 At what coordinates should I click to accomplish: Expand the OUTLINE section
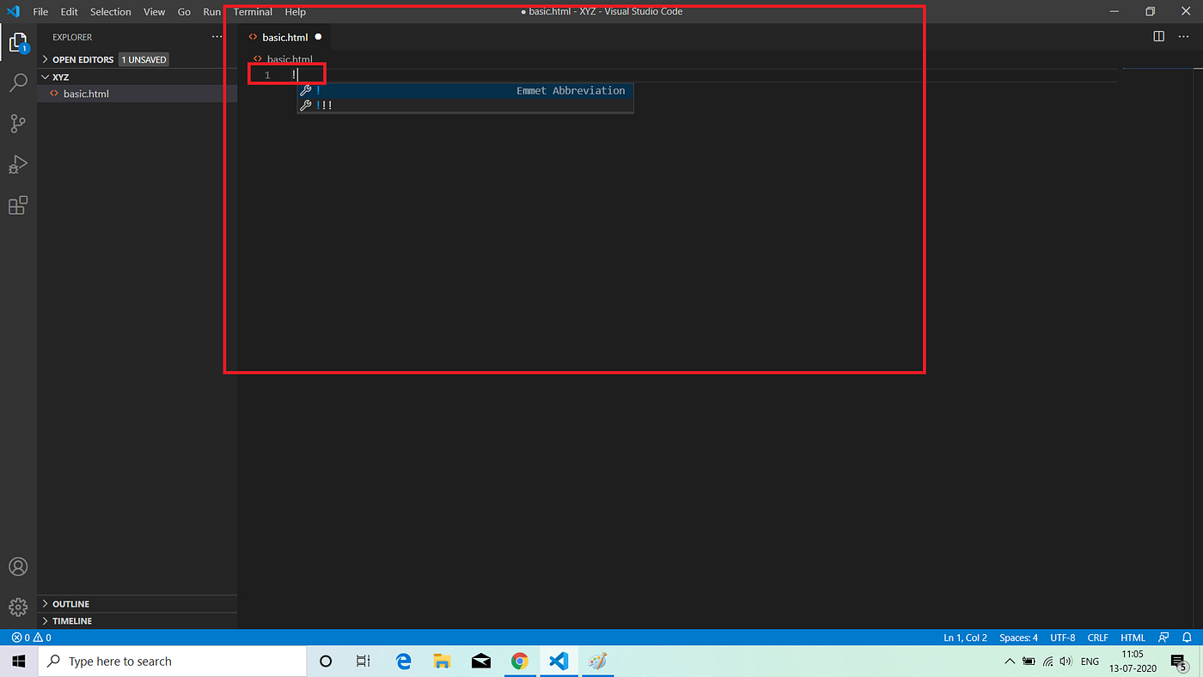pyautogui.click(x=67, y=603)
